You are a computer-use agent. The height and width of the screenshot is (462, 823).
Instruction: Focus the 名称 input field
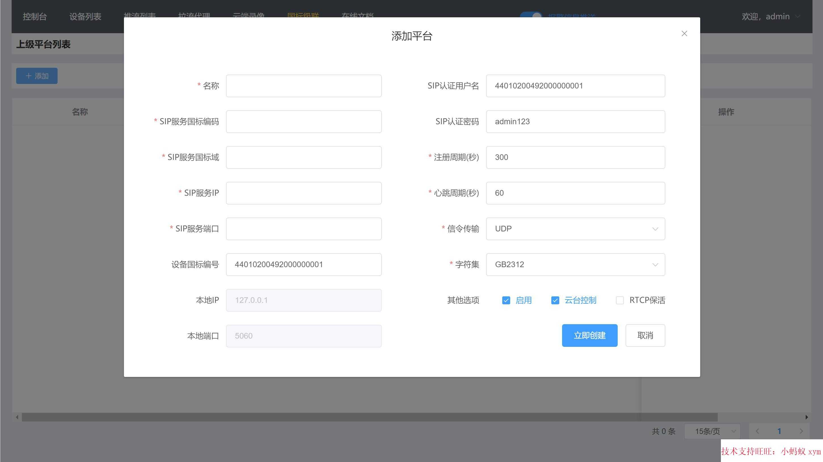pos(303,86)
